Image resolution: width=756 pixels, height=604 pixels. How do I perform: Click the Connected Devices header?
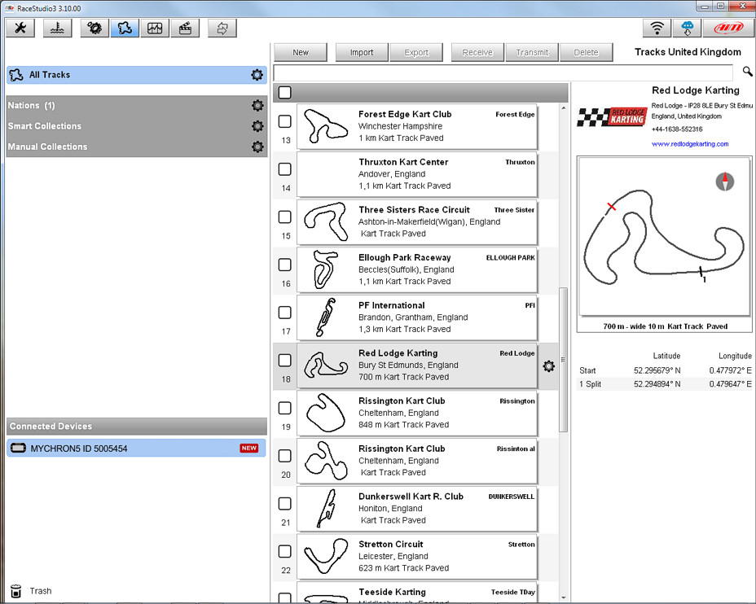coord(136,427)
